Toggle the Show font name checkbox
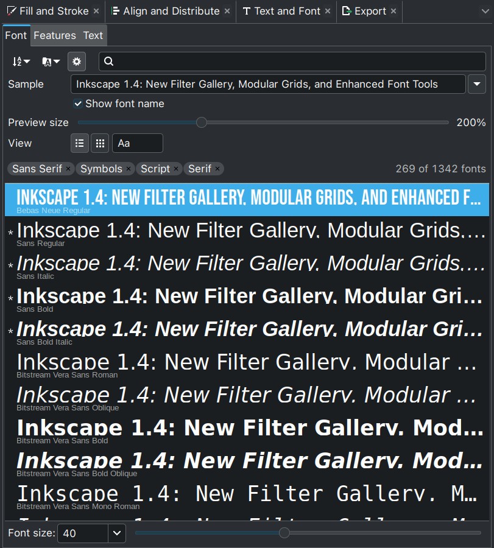 pos(77,104)
